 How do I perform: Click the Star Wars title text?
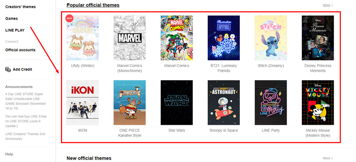pyautogui.click(x=177, y=130)
